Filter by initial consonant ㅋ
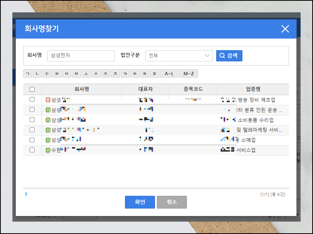Screen dimensions: 313x234 [125, 73]
